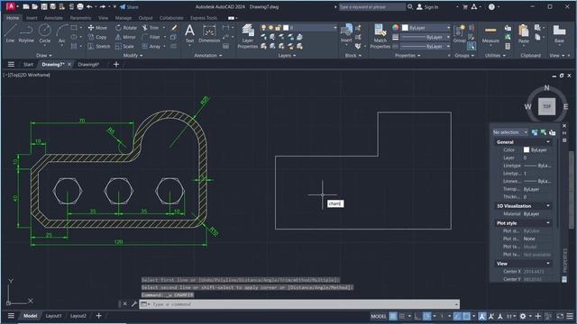Toggle polar tracking in status bar
577x324 pixels.
pyautogui.click(x=426, y=316)
